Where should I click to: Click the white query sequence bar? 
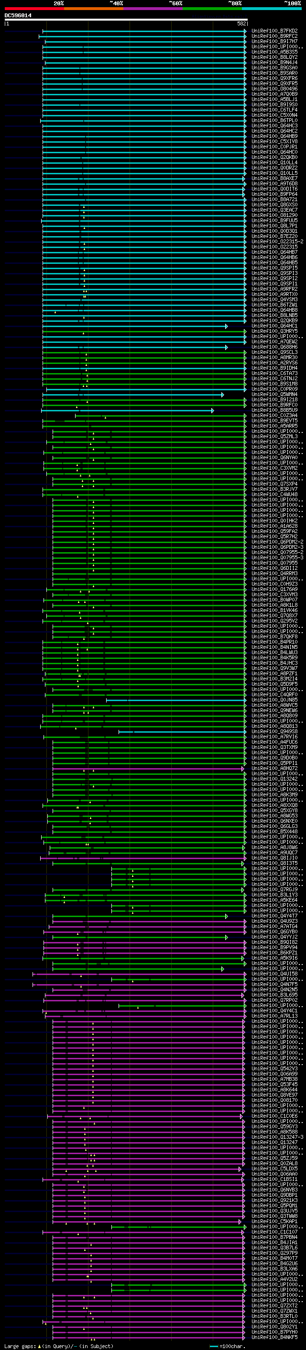point(126,20)
